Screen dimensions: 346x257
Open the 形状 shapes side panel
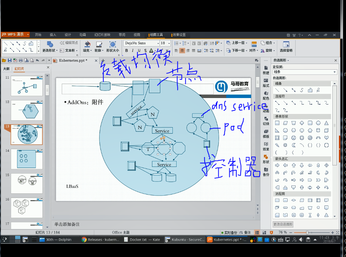pyautogui.click(x=266, y=159)
